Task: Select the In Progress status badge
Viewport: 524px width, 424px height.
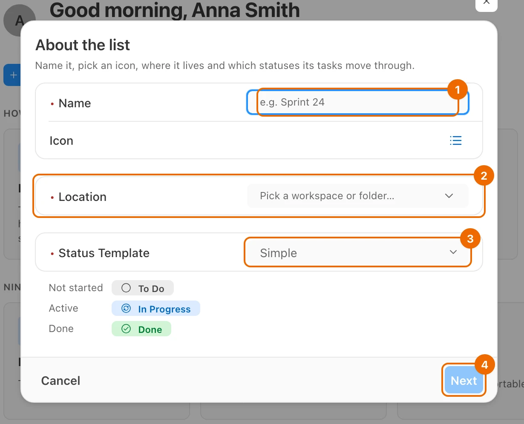Action: [156, 309]
